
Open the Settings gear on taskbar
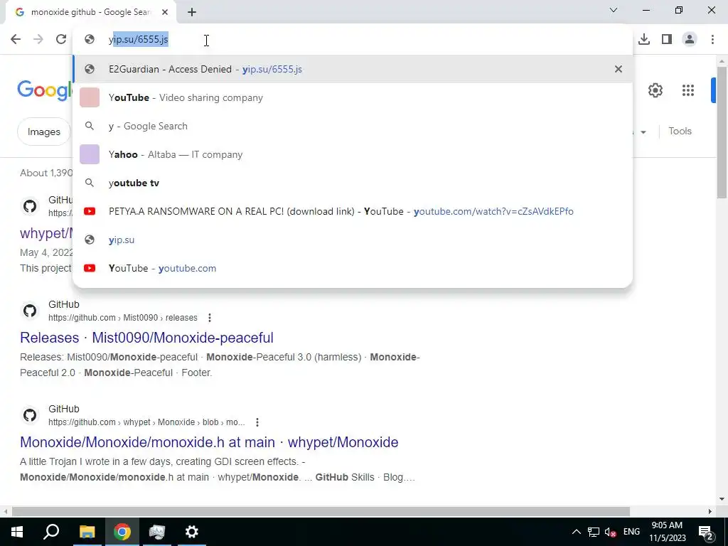coord(192,532)
